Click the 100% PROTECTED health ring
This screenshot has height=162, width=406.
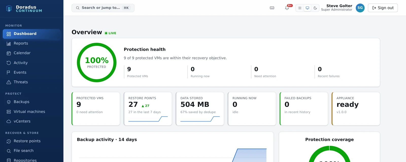(97, 63)
